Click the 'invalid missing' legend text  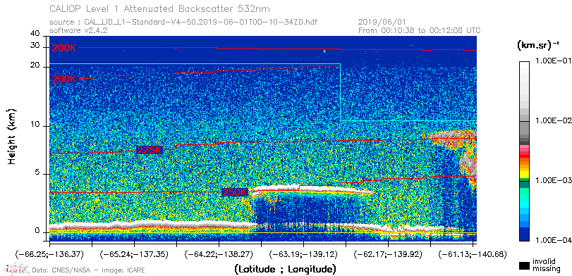[547, 265]
